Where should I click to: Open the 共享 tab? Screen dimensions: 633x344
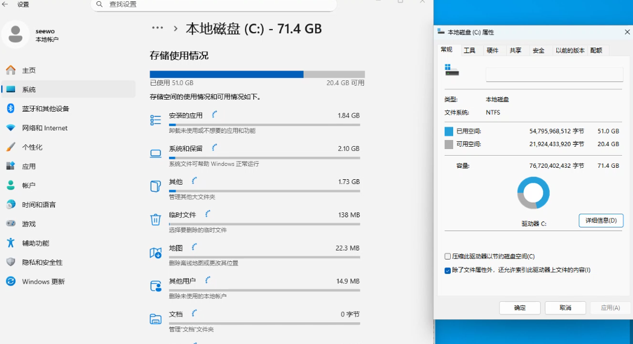click(x=515, y=51)
